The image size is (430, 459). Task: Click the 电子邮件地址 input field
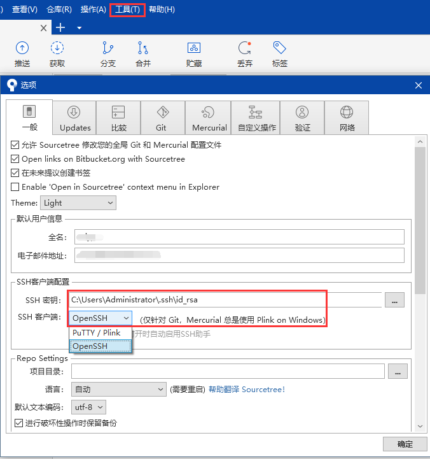(239, 255)
